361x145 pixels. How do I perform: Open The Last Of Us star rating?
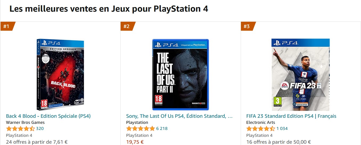tap(141, 129)
